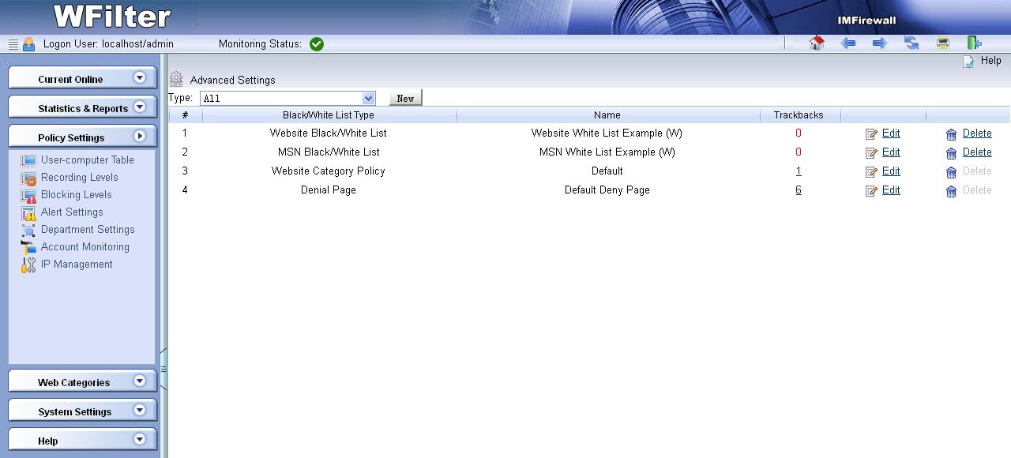This screenshot has width=1011, height=458.
Task: Toggle the sidebar list icon beside Logon User
Action: (x=13, y=45)
